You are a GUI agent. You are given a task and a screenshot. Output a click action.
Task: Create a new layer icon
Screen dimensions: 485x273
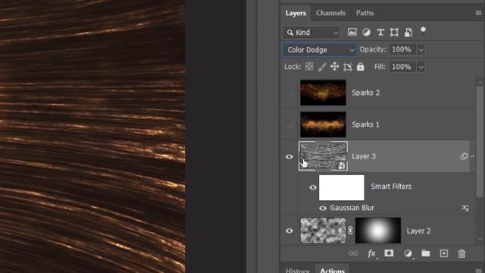[444, 253]
